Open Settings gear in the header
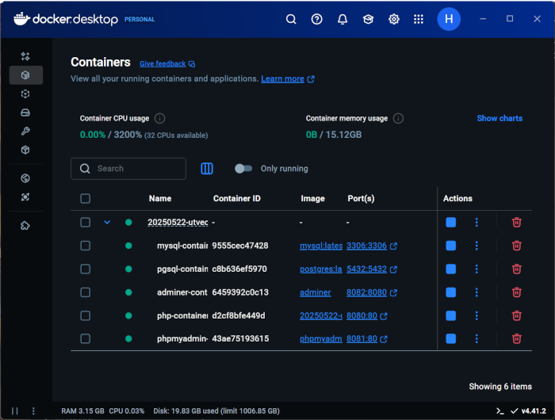The image size is (555, 420). click(x=393, y=19)
